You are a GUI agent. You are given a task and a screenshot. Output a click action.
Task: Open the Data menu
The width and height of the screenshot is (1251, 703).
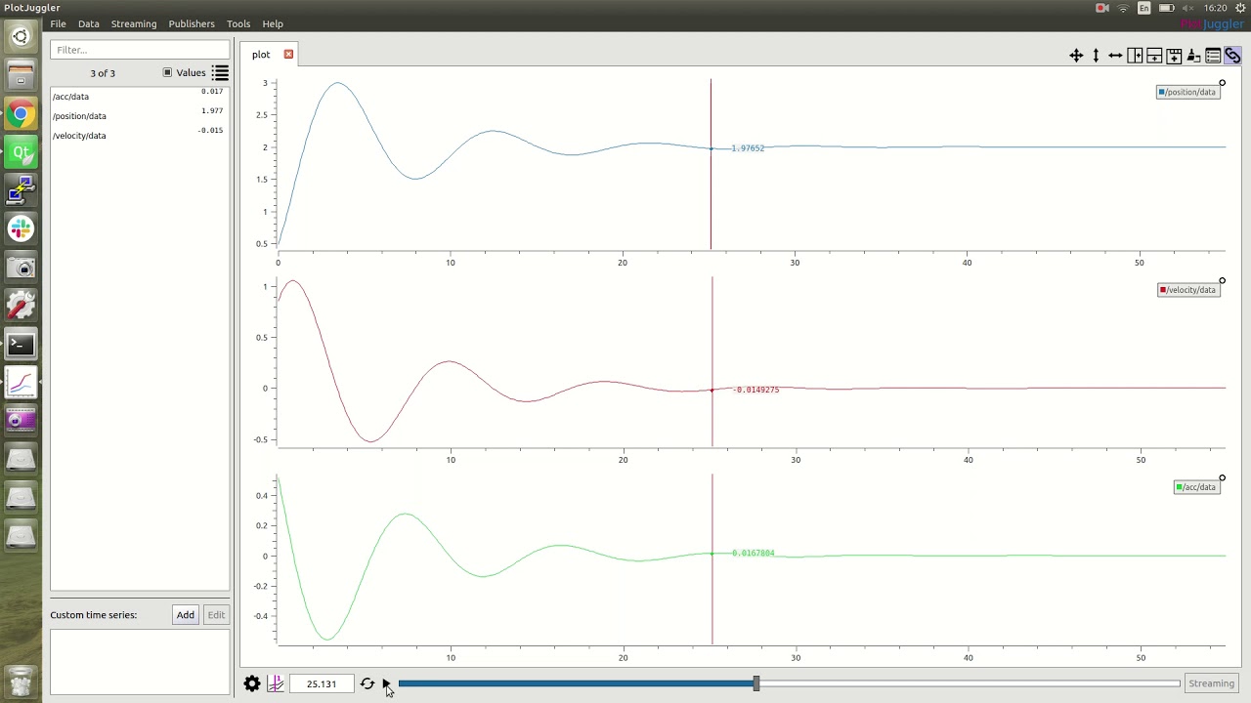(x=88, y=23)
